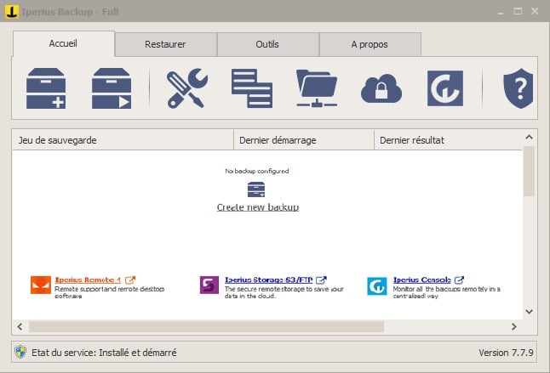Open the Iperius Remote 4 link
The width and height of the screenshot is (550, 373).
pyautogui.click(x=88, y=279)
